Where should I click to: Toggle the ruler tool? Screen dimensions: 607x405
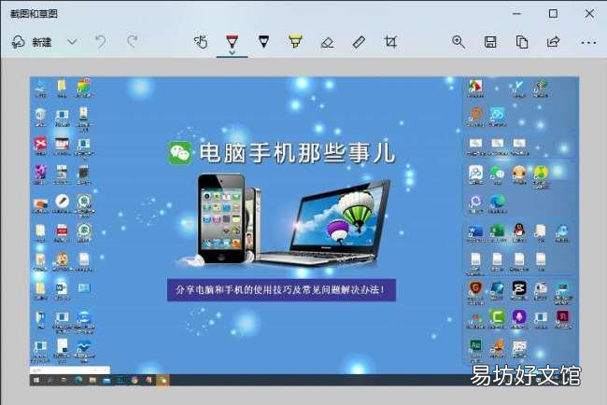tap(359, 42)
